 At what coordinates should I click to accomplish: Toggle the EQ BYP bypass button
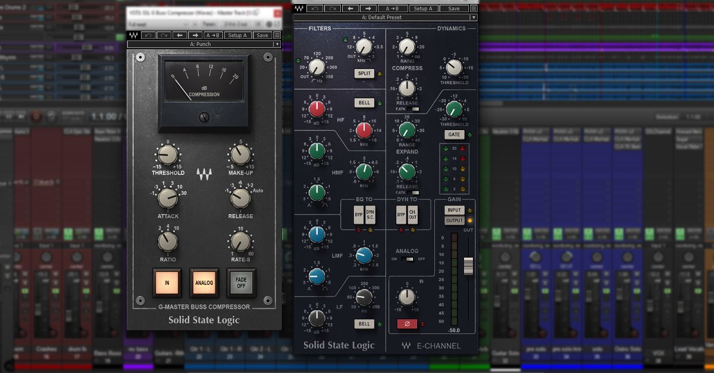(x=359, y=215)
